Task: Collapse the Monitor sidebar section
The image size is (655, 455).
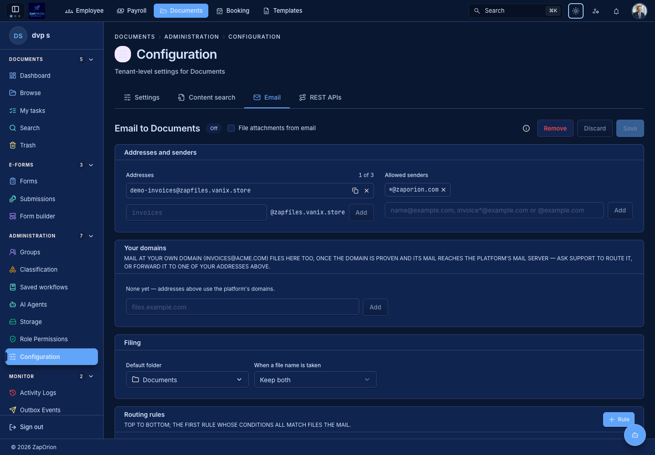Action: pyautogui.click(x=91, y=377)
